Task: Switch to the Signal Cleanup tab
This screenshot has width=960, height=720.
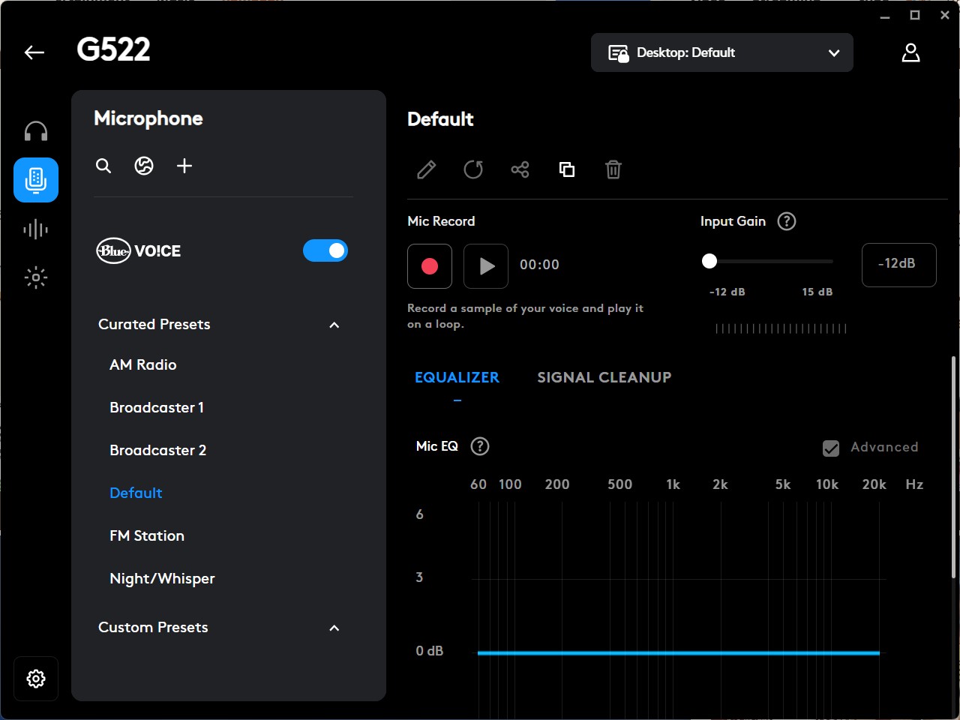Action: tap(604, 377)
